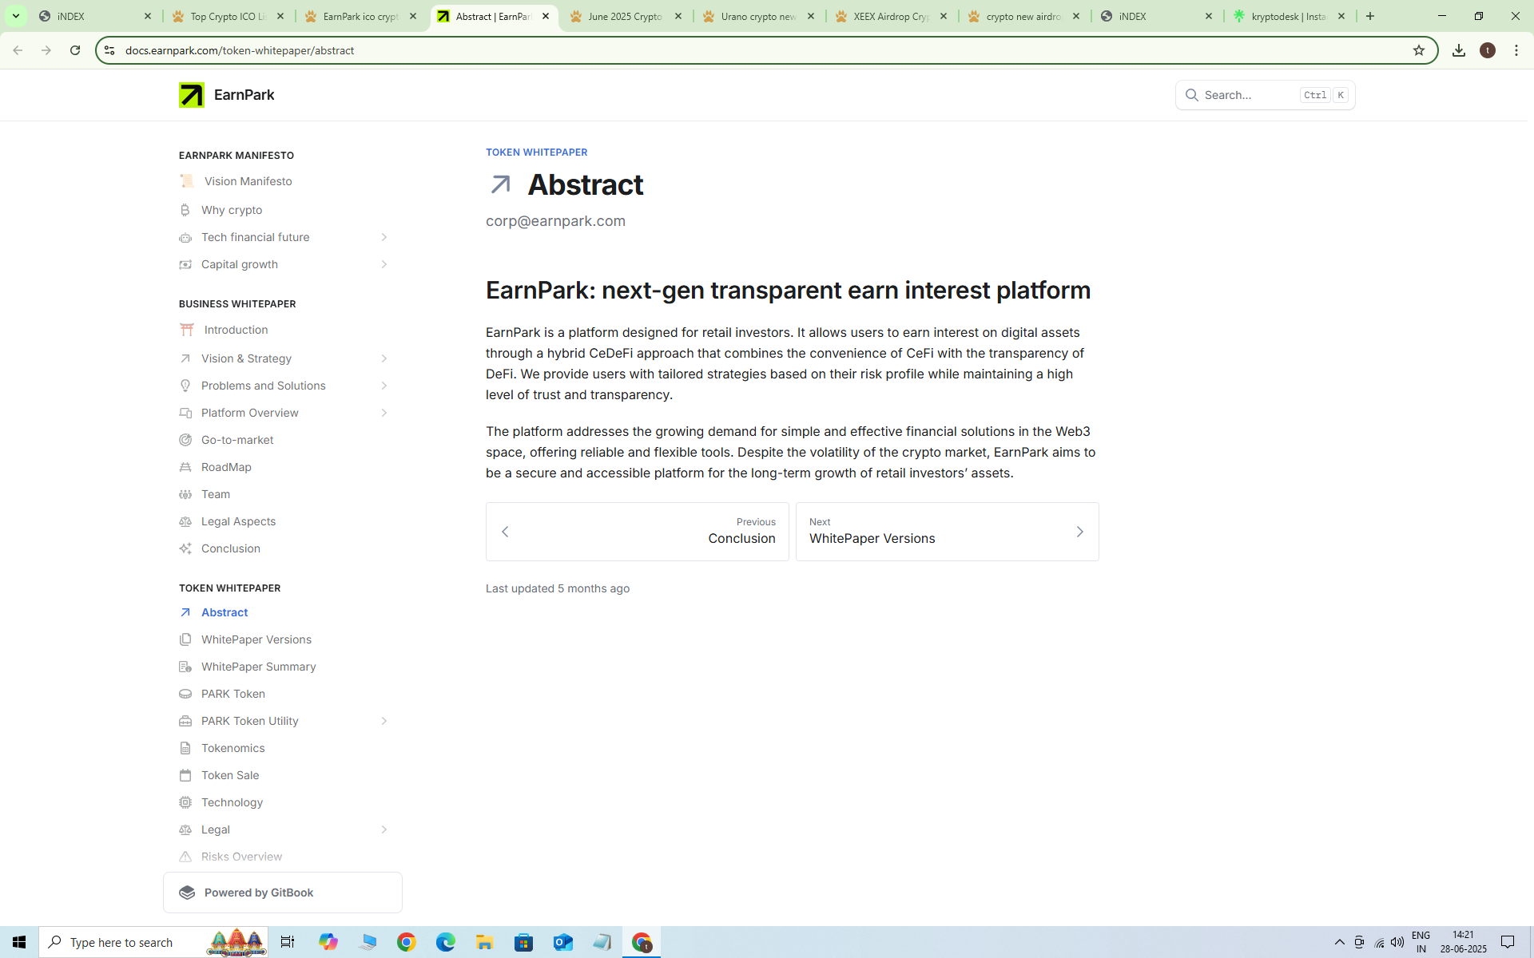Expand Tech financial future section
Screen dimensions: 1534x958
tap(383, 237)
